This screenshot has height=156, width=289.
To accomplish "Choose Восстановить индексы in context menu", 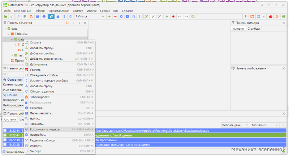I will tap(60, 130).
